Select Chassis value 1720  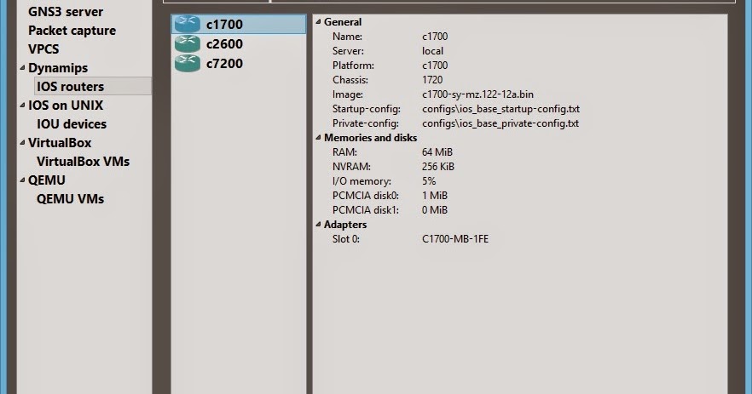pos(432,79)
